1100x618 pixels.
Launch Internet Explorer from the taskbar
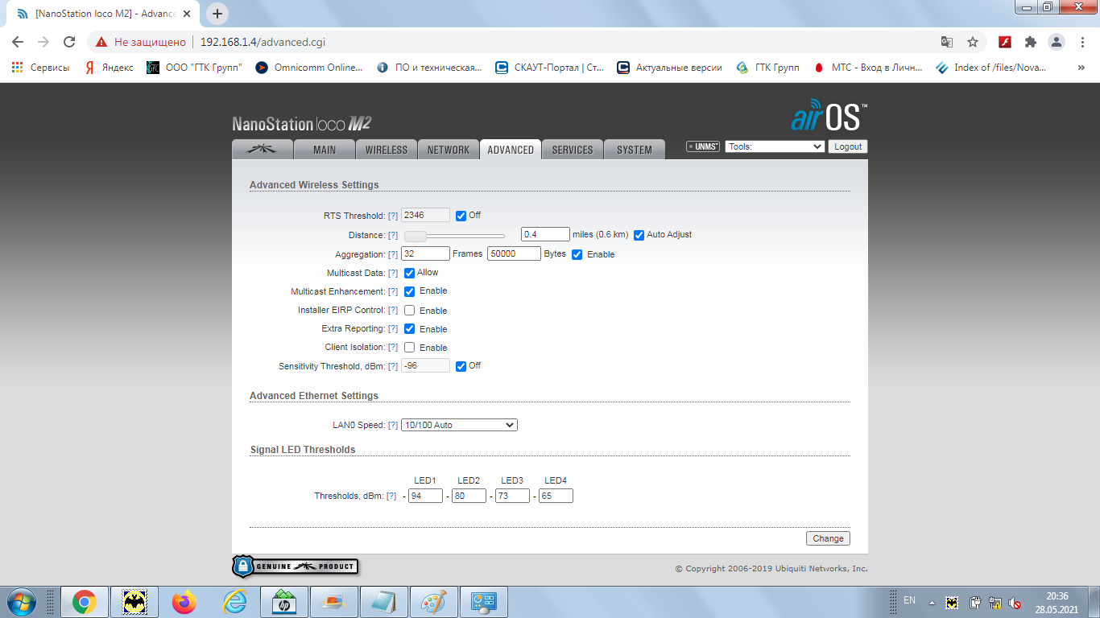[x=234, y=602]
